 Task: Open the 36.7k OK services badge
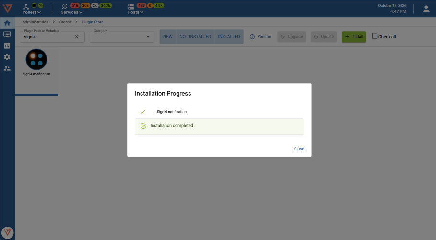pos(106,6)
